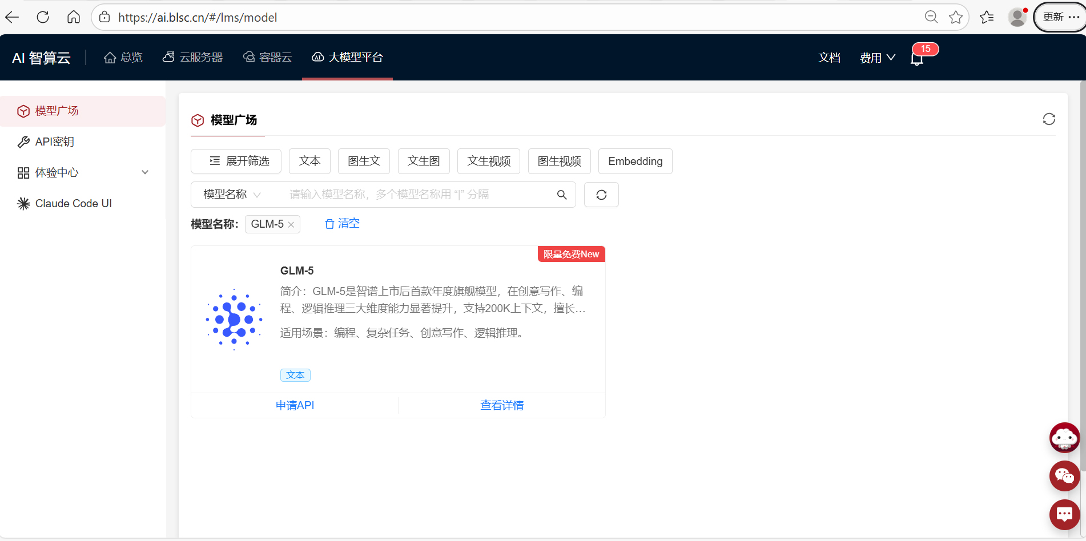Click the notification bell icon

[x=917, y=58]
